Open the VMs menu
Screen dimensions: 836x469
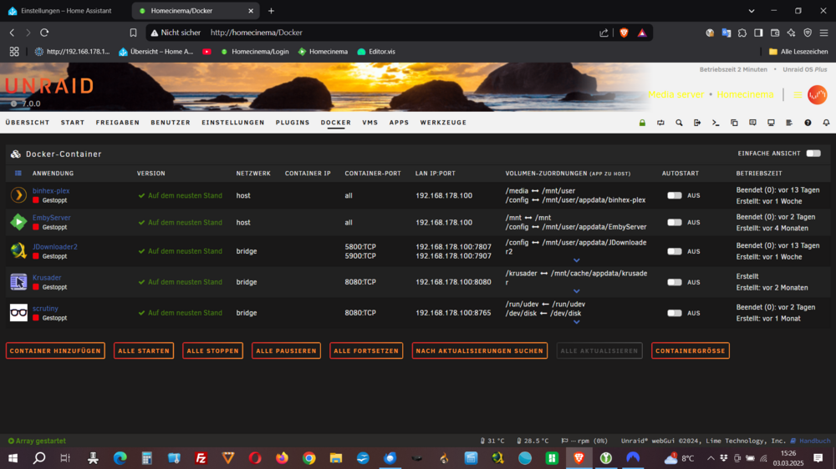370,123
